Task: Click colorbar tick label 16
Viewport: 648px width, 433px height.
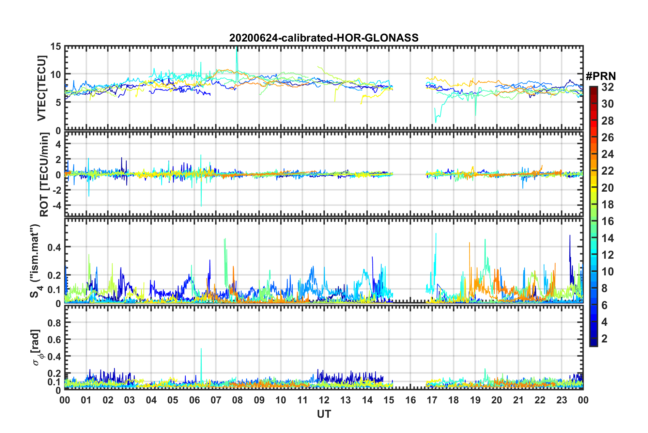Action: click(607, 221)
